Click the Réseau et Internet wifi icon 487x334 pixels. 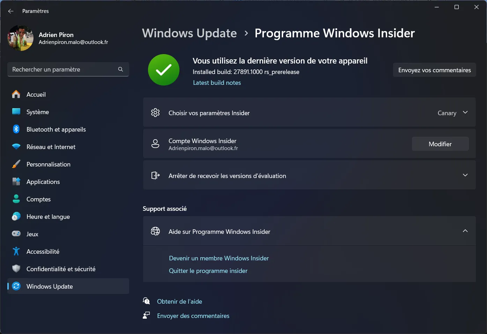pyautogui.click(x=16, y=147)
